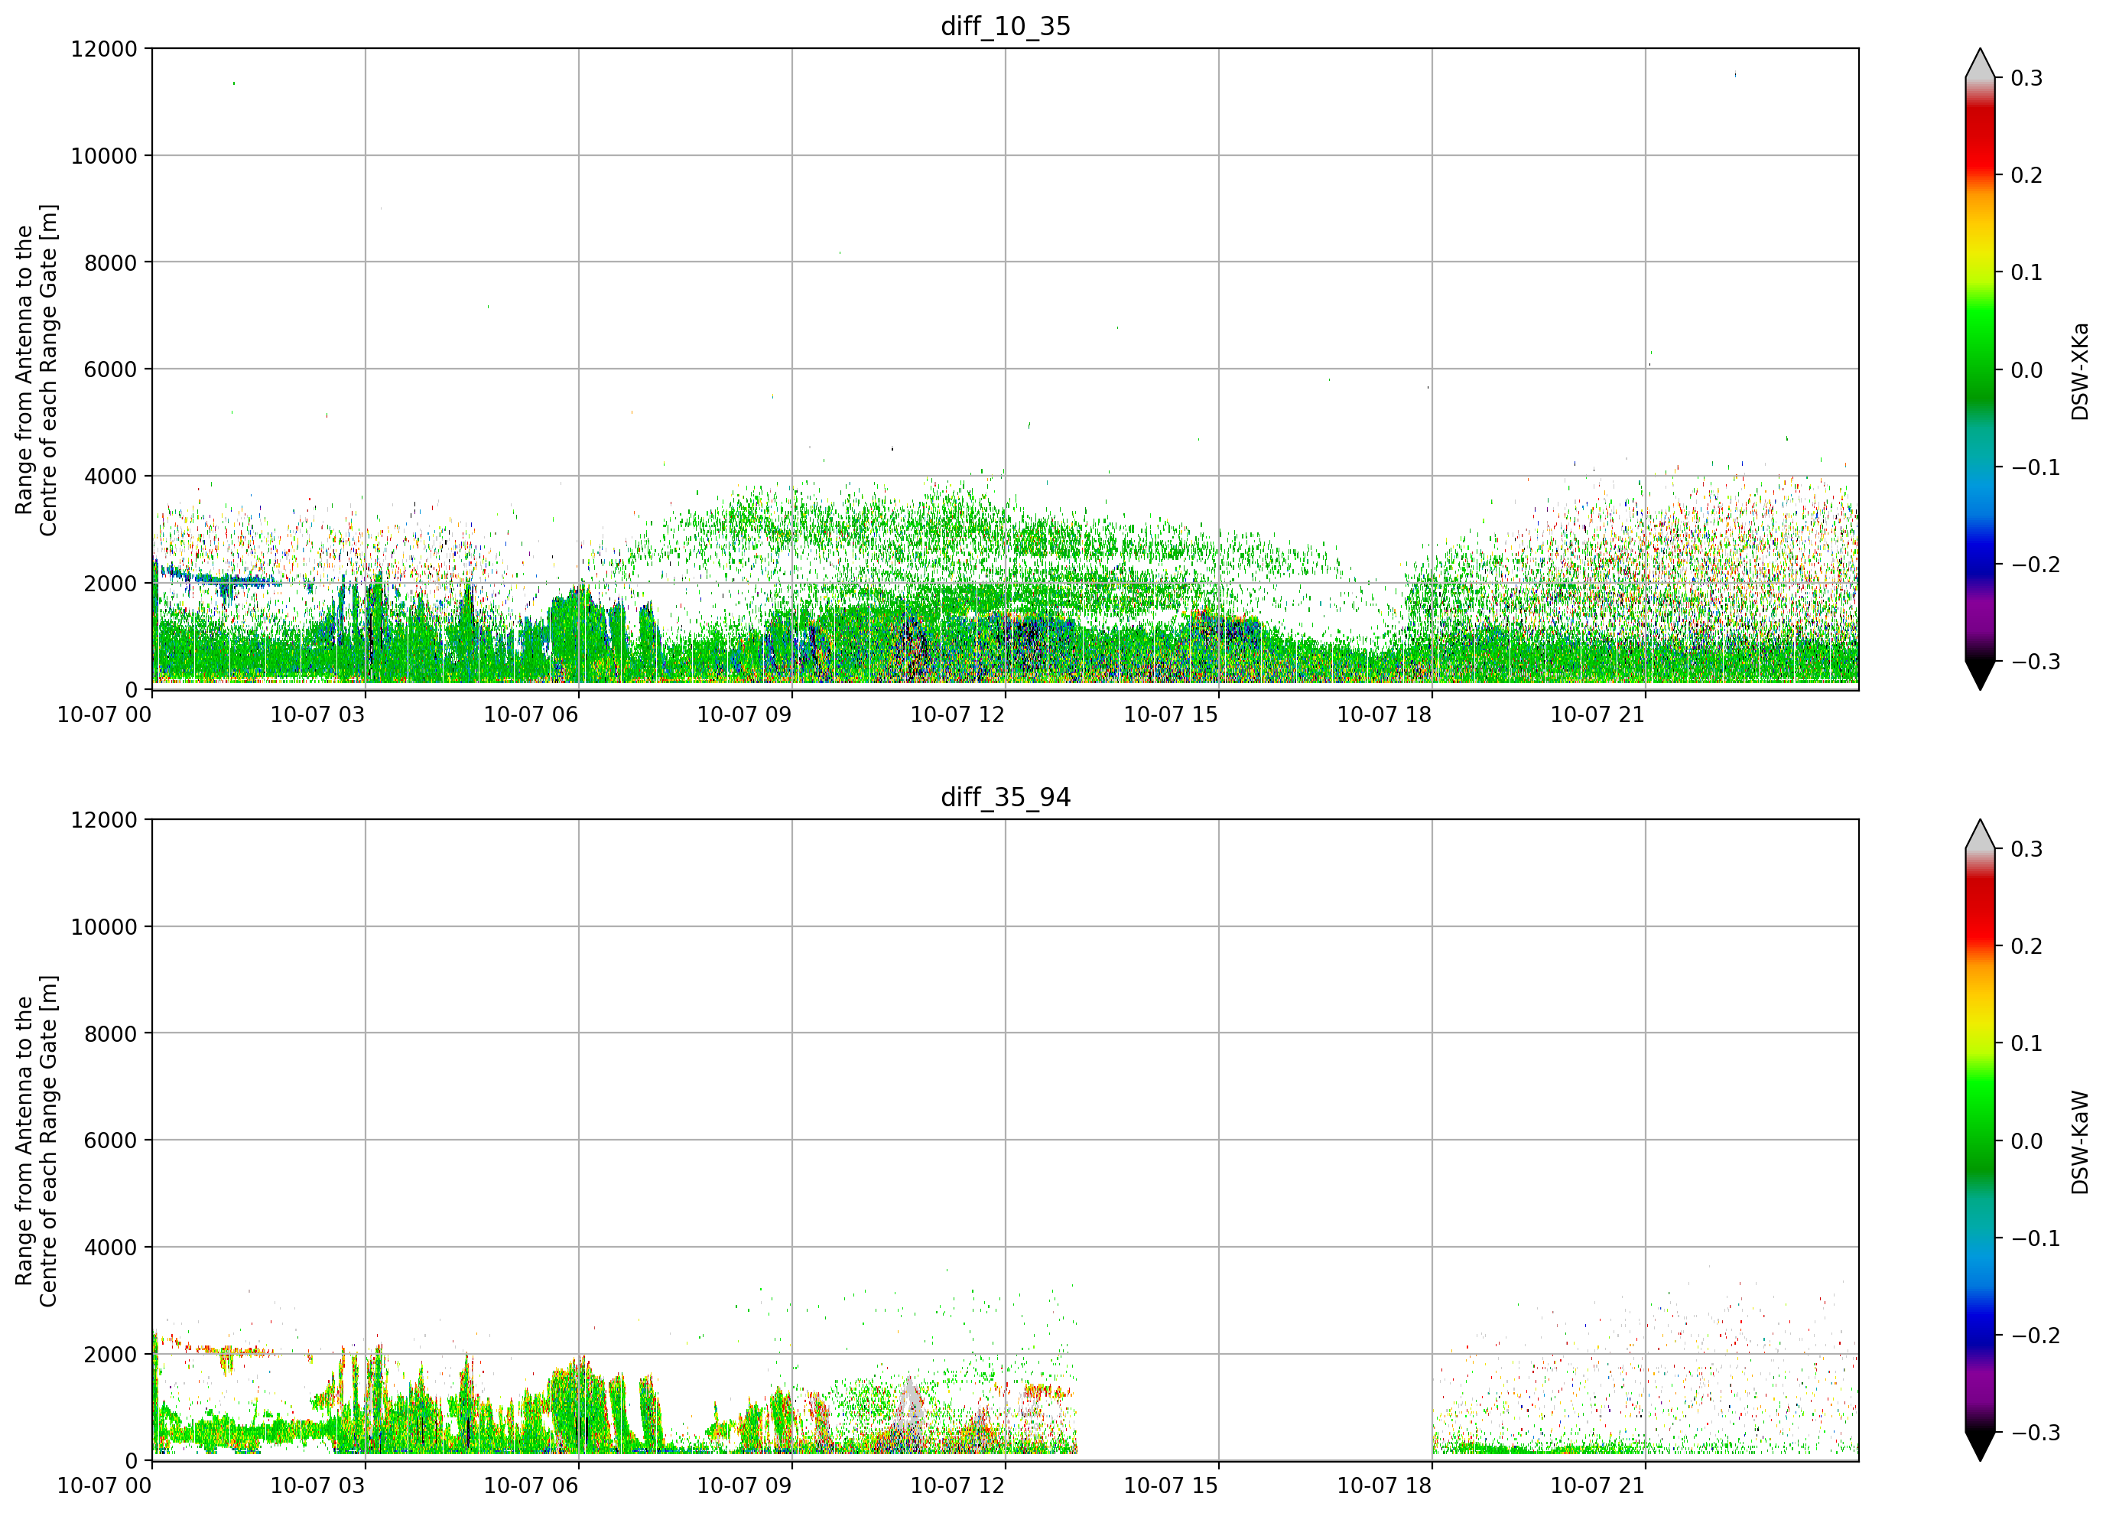The image size is (2106, 1513).
Task: Click the 0.0 tick on DSW-XKa colorbar
Action: 2026,369
